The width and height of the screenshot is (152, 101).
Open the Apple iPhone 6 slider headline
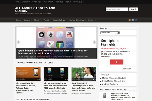[x=53, y=52]
